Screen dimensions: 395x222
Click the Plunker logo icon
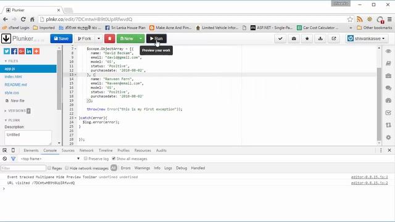6,38
